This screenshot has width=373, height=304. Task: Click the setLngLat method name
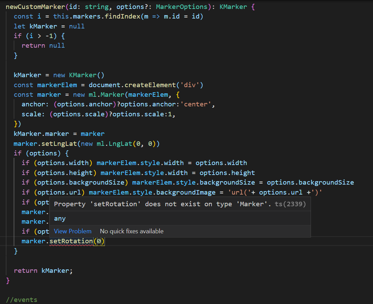pos(61,143)
